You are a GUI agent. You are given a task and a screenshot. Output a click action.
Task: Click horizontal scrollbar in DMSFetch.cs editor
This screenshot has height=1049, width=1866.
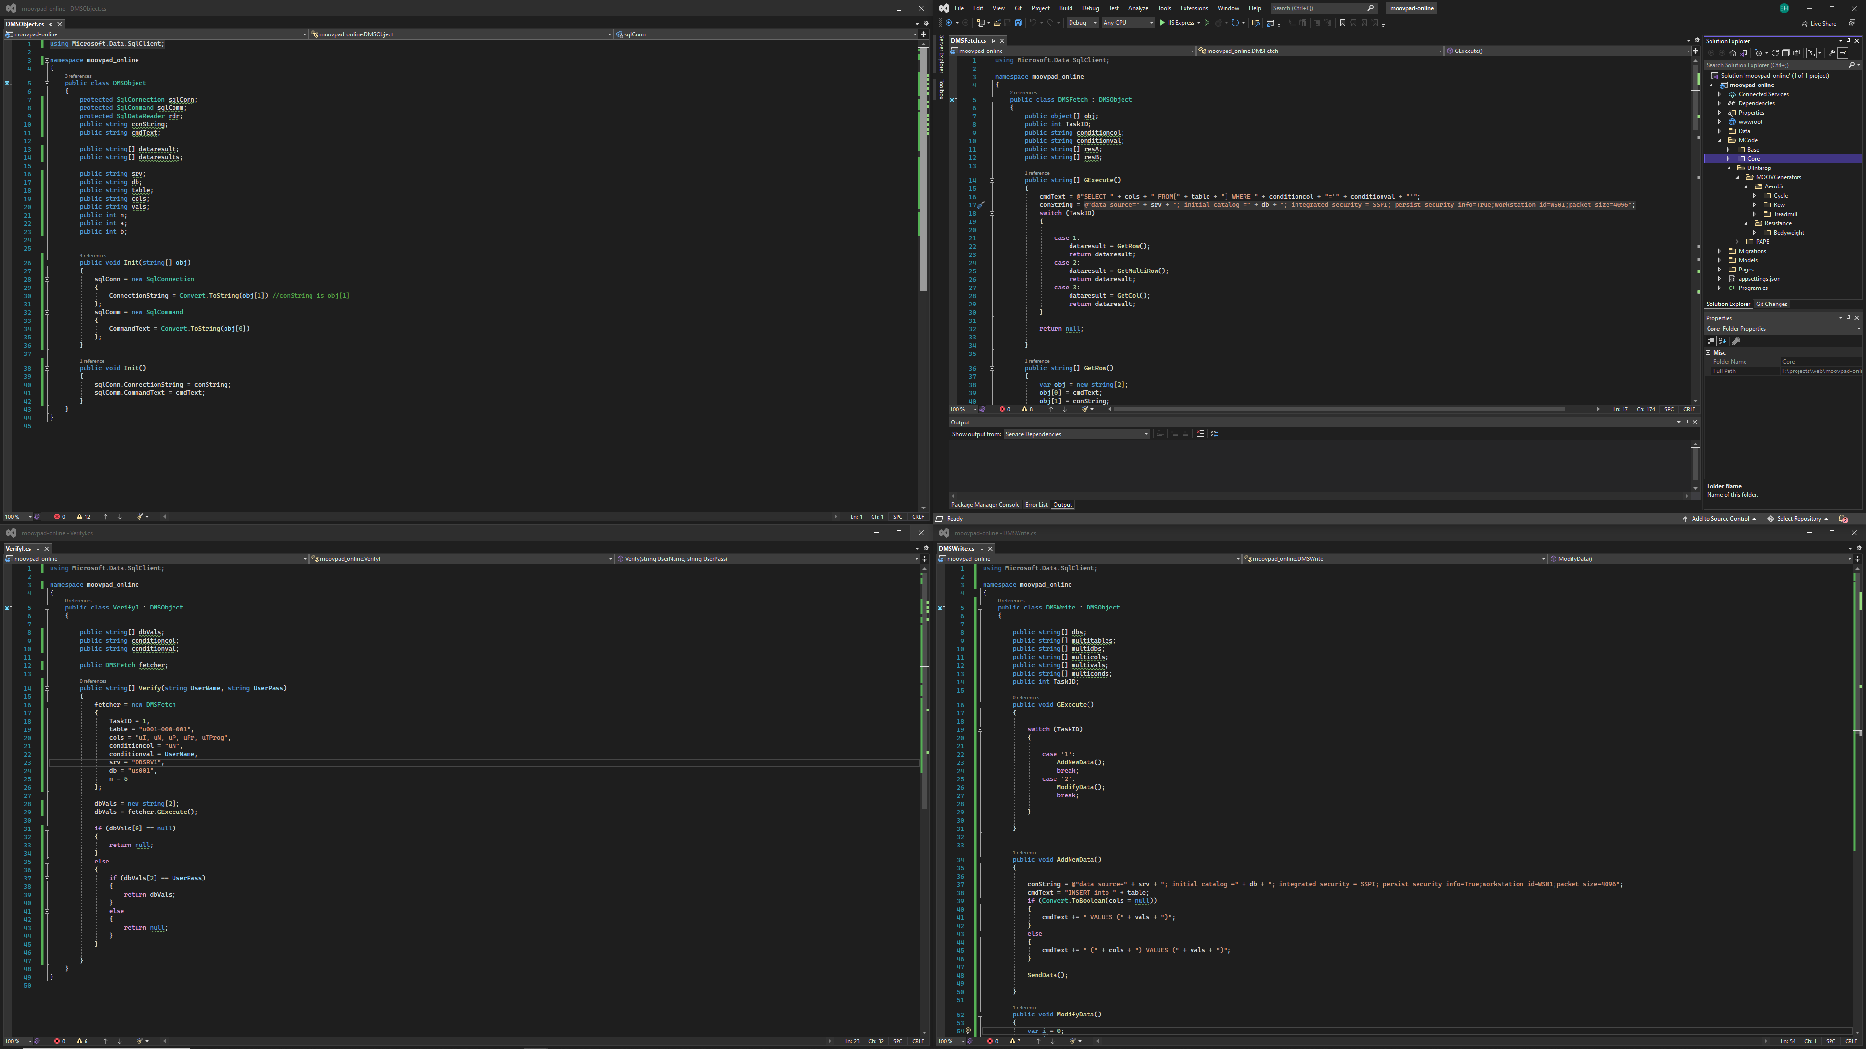coord(1339,409)
